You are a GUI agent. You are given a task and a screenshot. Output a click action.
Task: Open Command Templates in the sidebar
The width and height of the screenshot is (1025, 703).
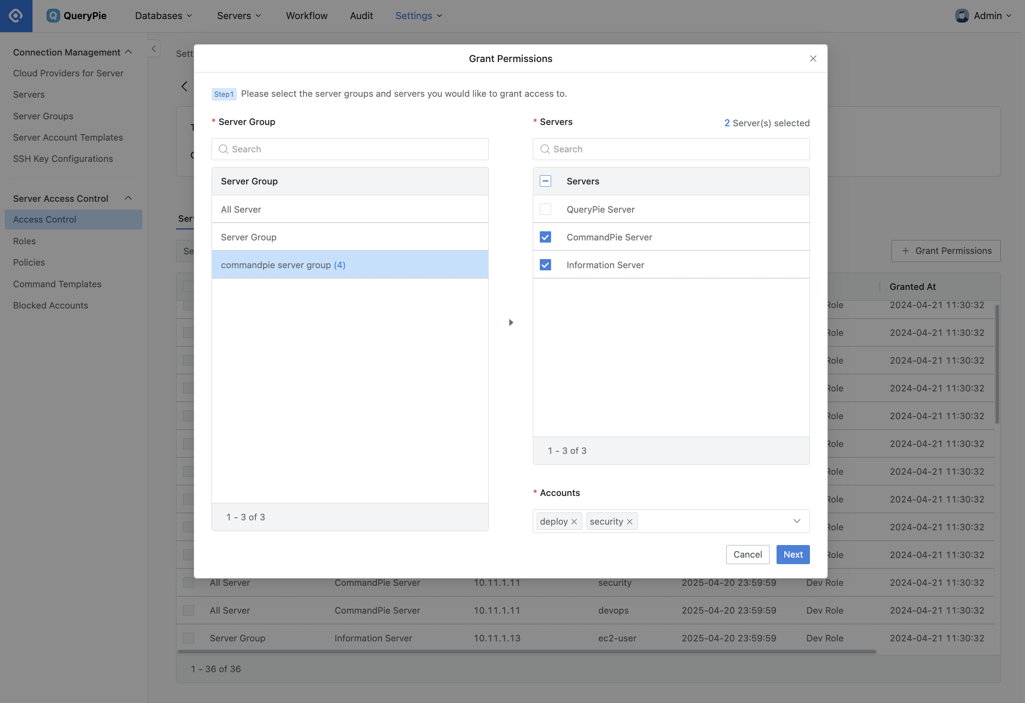point(57,284)
